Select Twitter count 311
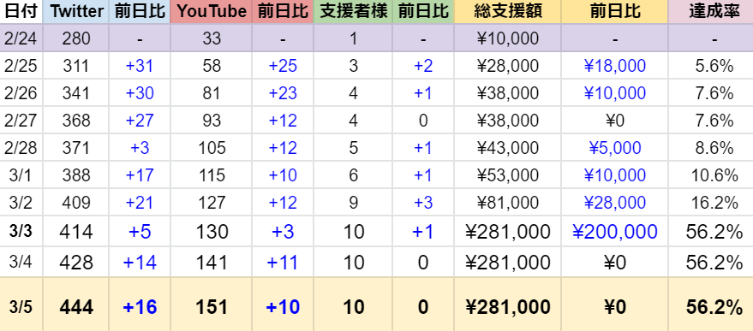753x331 pixels. pos(76,65)
